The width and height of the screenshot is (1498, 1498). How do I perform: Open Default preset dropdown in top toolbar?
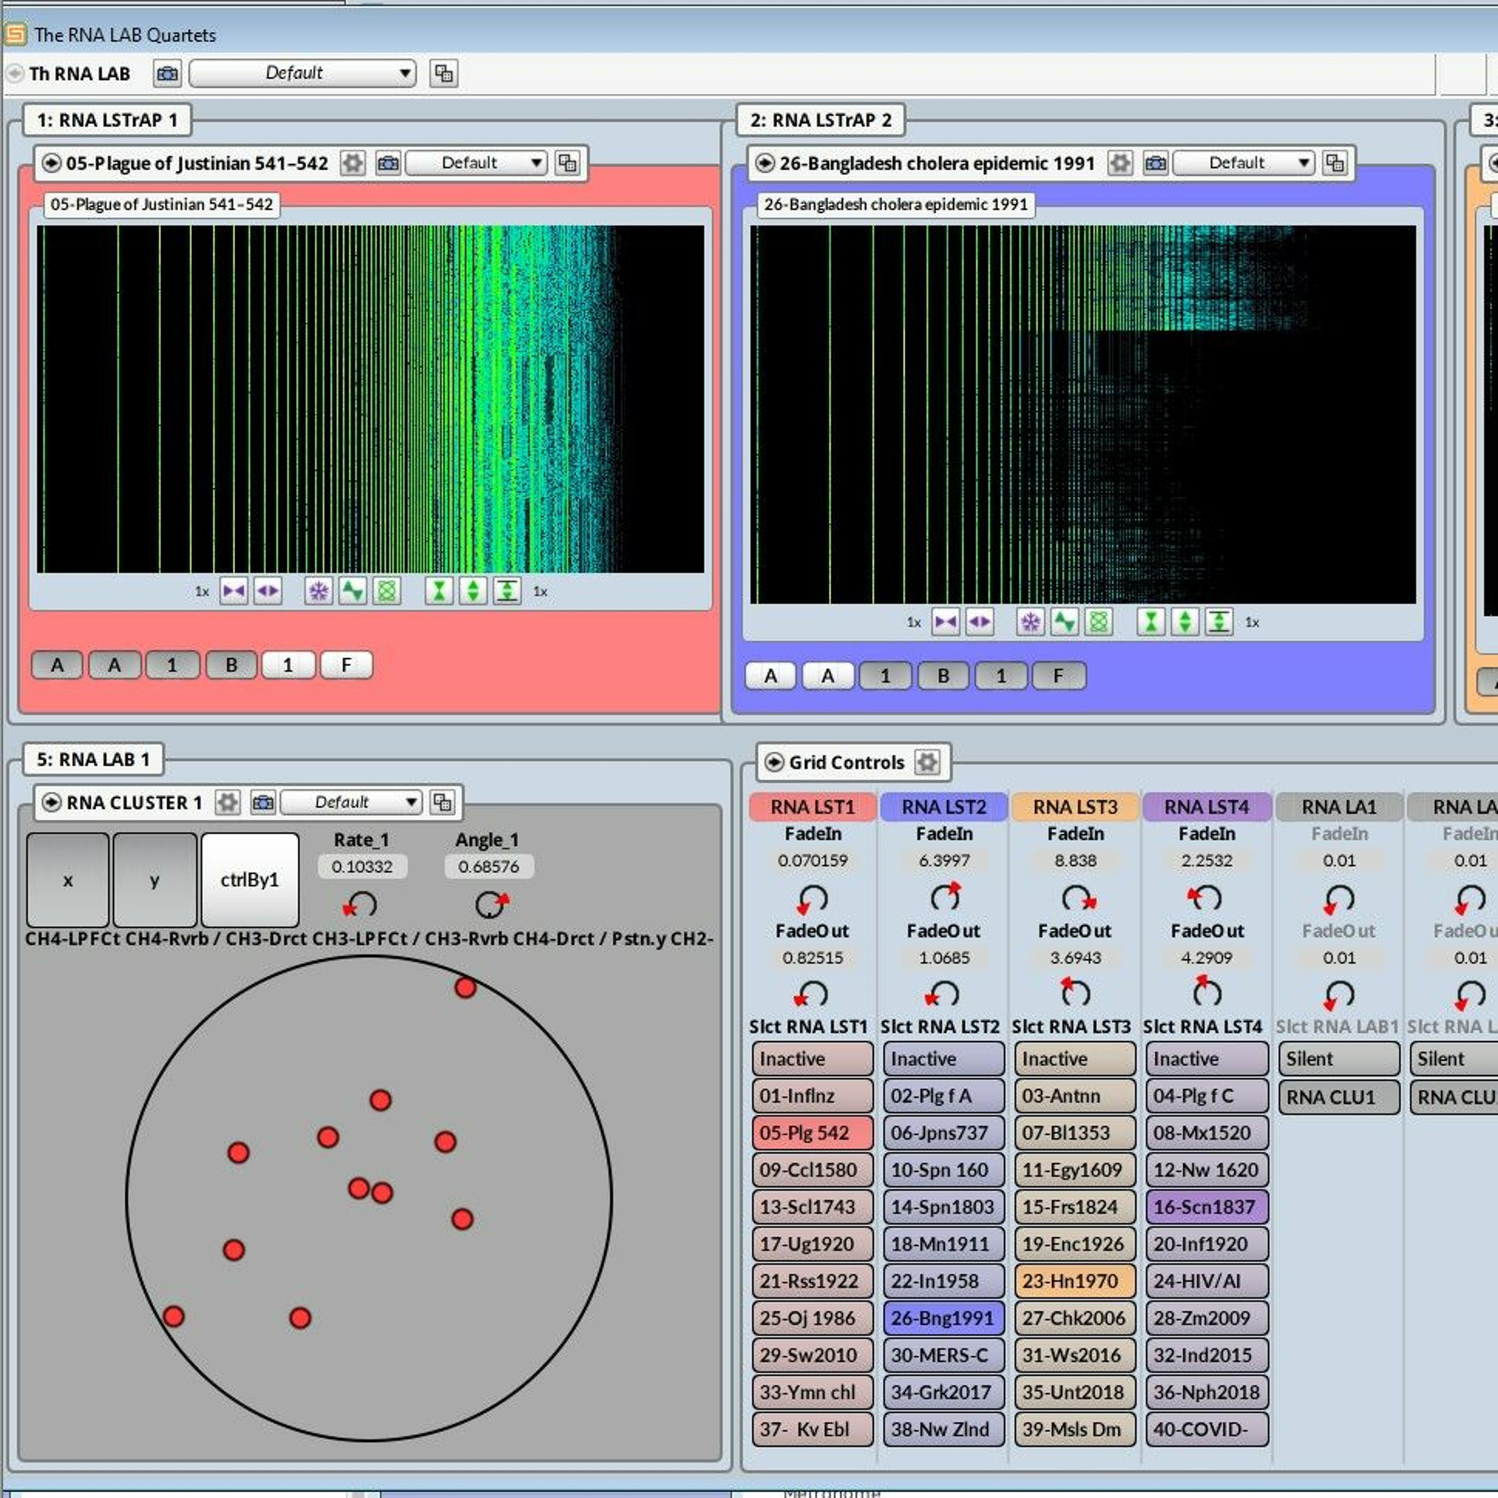click(x=303, y=74)
